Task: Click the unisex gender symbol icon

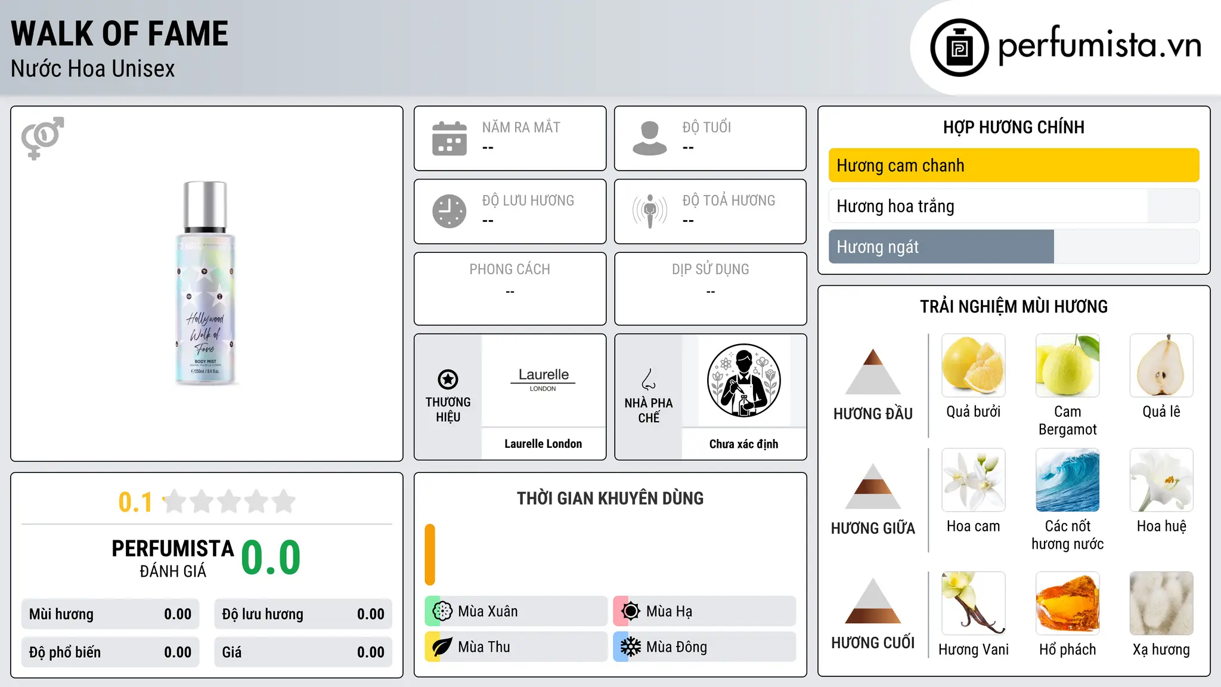Action: (x=42, y=138)
